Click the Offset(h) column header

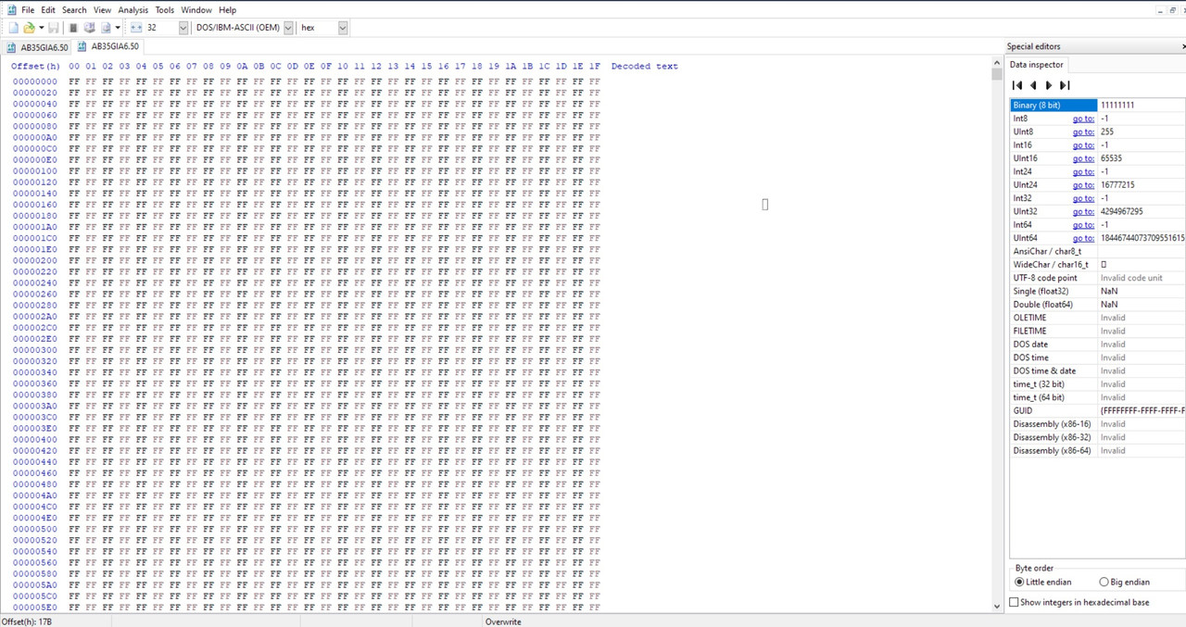point(35,66)
